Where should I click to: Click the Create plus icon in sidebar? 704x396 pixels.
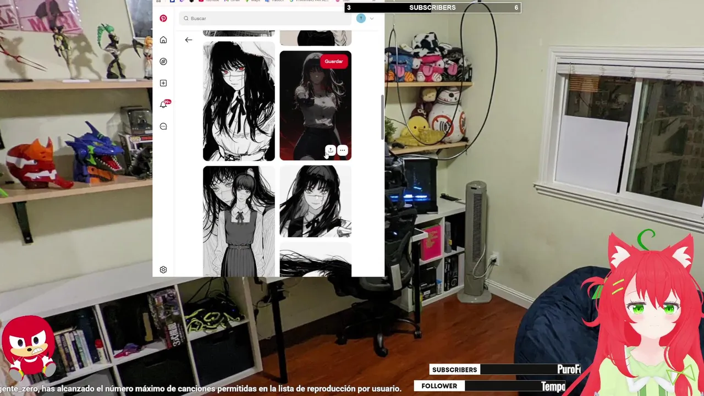coord(163,83)
